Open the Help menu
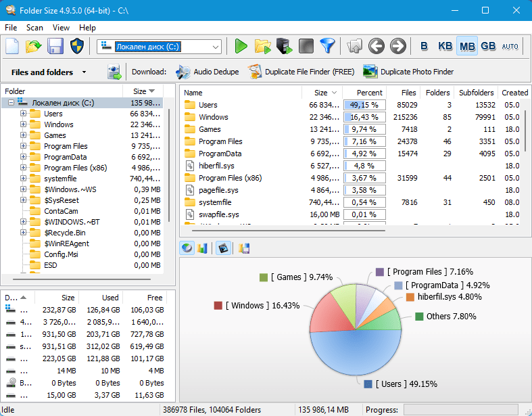This screenshot has width=532, height=416. click(87, 28)
